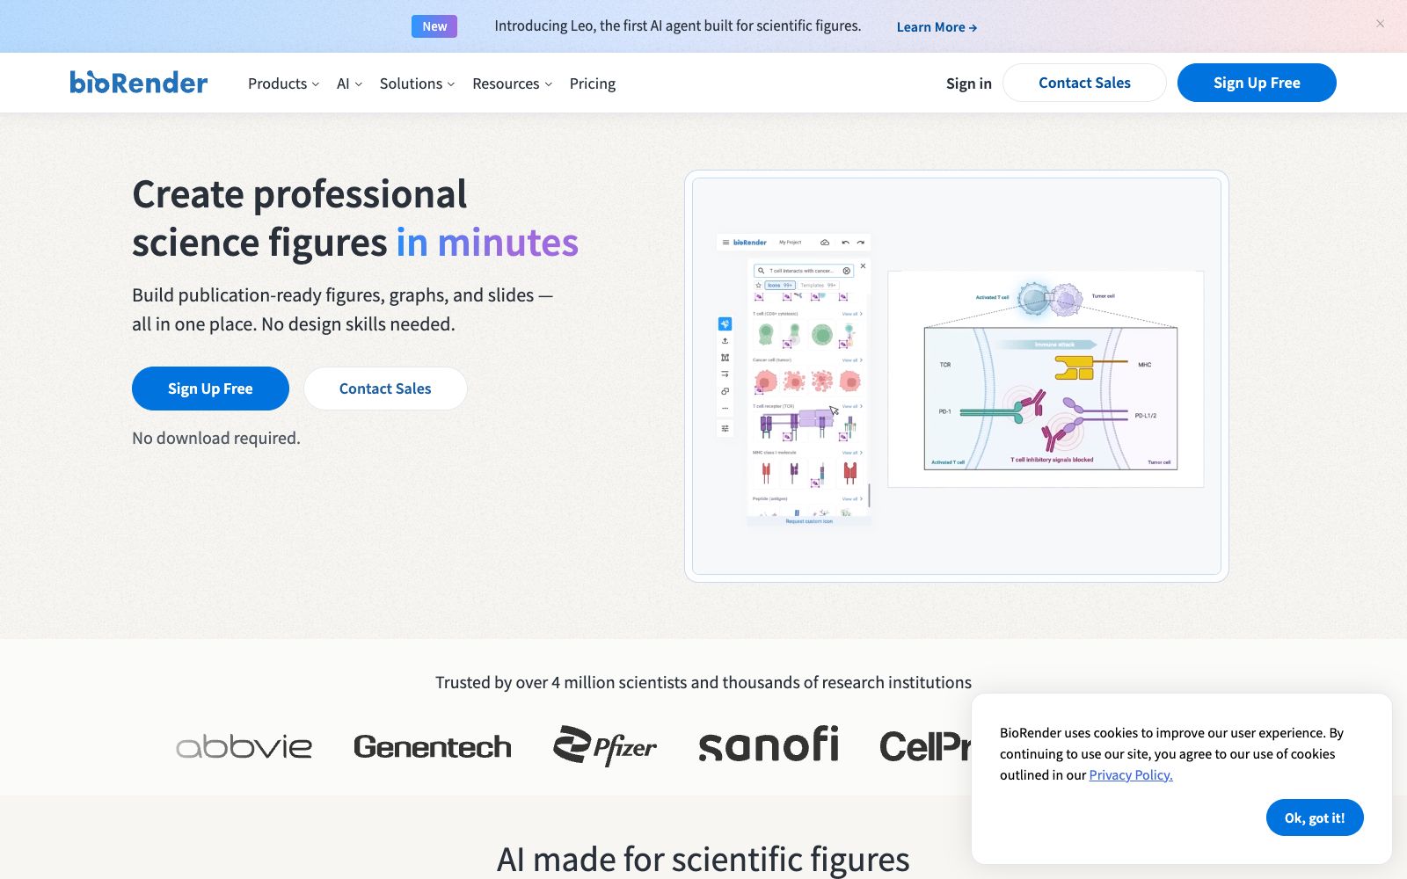This screenshot has height=879, width=1407.
Task: Click the search field in the demo preview
Action: point(805,271)
